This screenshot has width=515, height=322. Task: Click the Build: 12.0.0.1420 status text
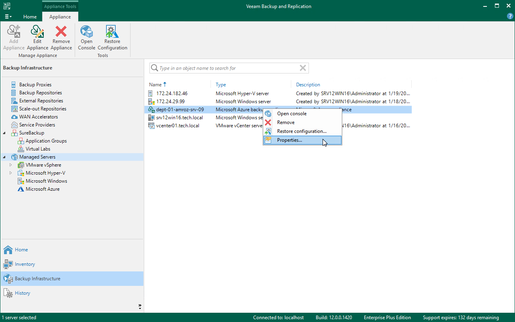click(334, 318)
